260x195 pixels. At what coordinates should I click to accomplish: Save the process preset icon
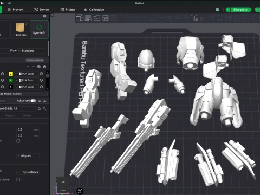[39, 108]
